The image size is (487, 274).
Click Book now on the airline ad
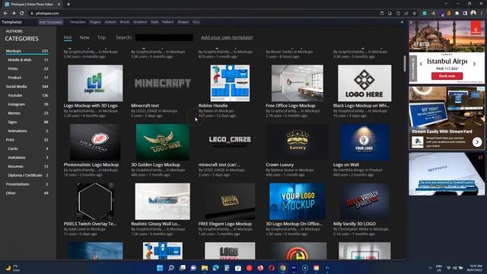(x=447, y=76)
